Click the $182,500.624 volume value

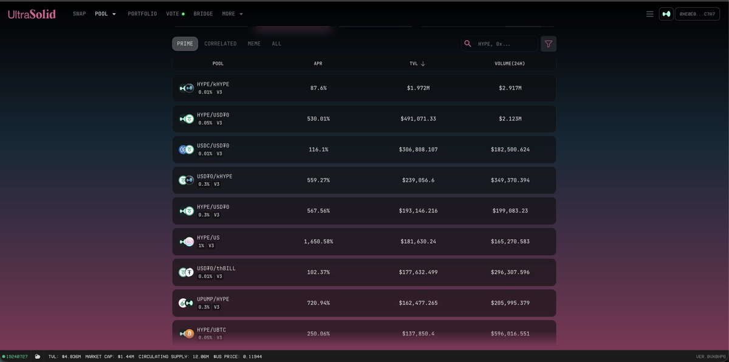click(x=510, y=149)
